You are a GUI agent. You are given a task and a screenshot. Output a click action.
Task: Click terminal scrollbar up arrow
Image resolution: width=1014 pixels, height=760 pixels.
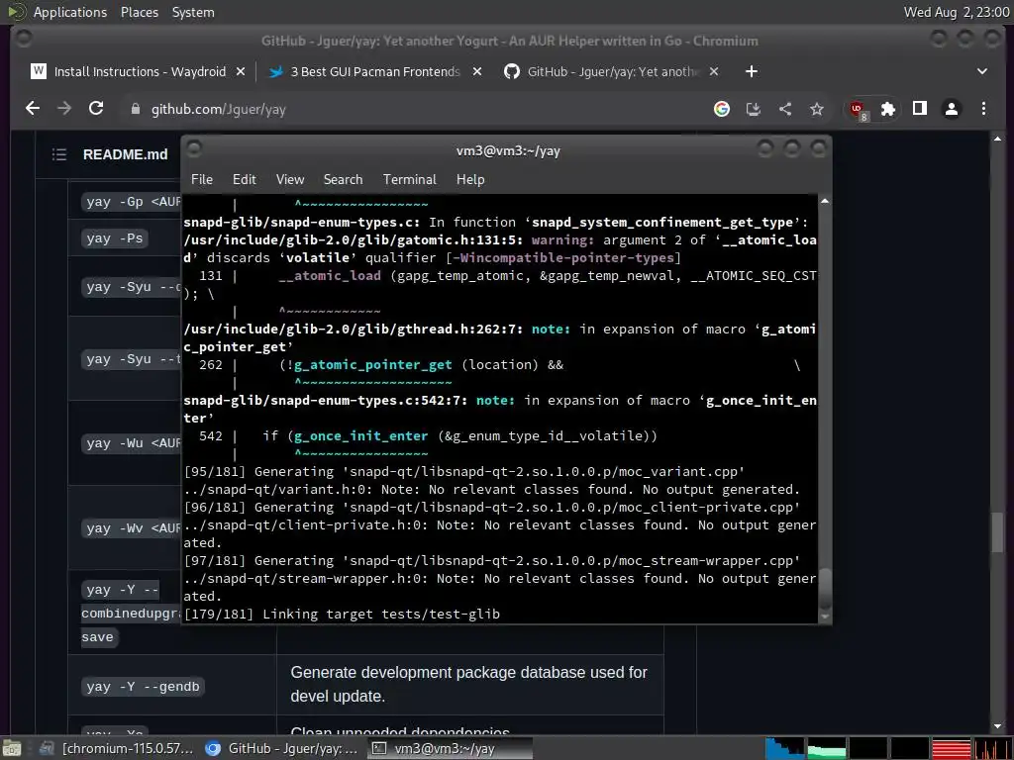click(x=825, y=202)
